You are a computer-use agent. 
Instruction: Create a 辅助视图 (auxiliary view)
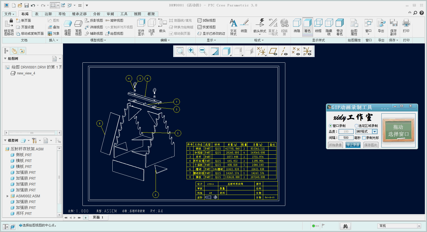[94, 34]
